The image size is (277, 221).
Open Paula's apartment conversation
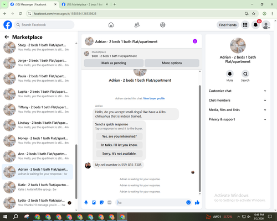click(x=37, y=78)
